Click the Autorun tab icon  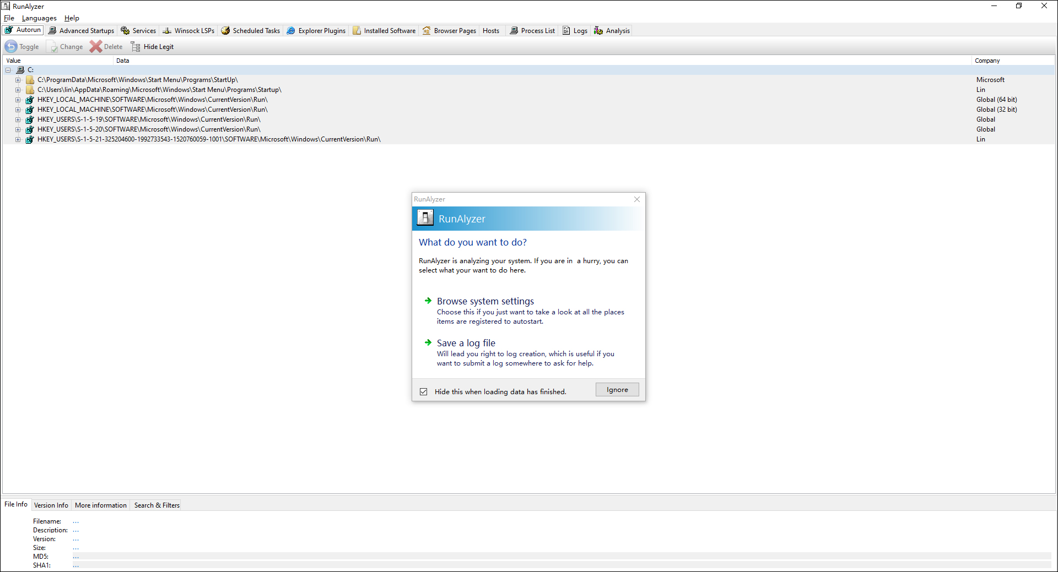coord(9,30)
